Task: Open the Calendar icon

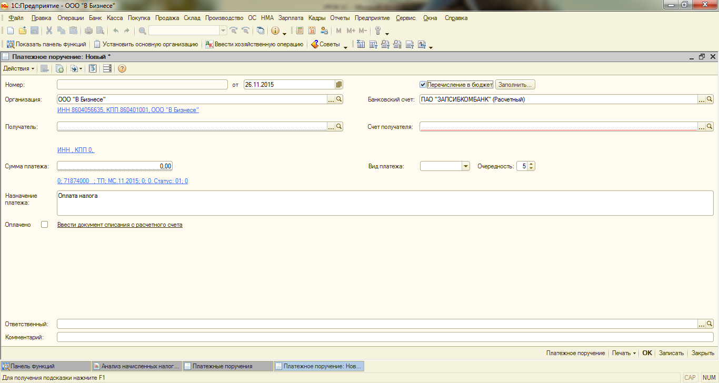Action: pyautogui.click(x=312, y=31)
